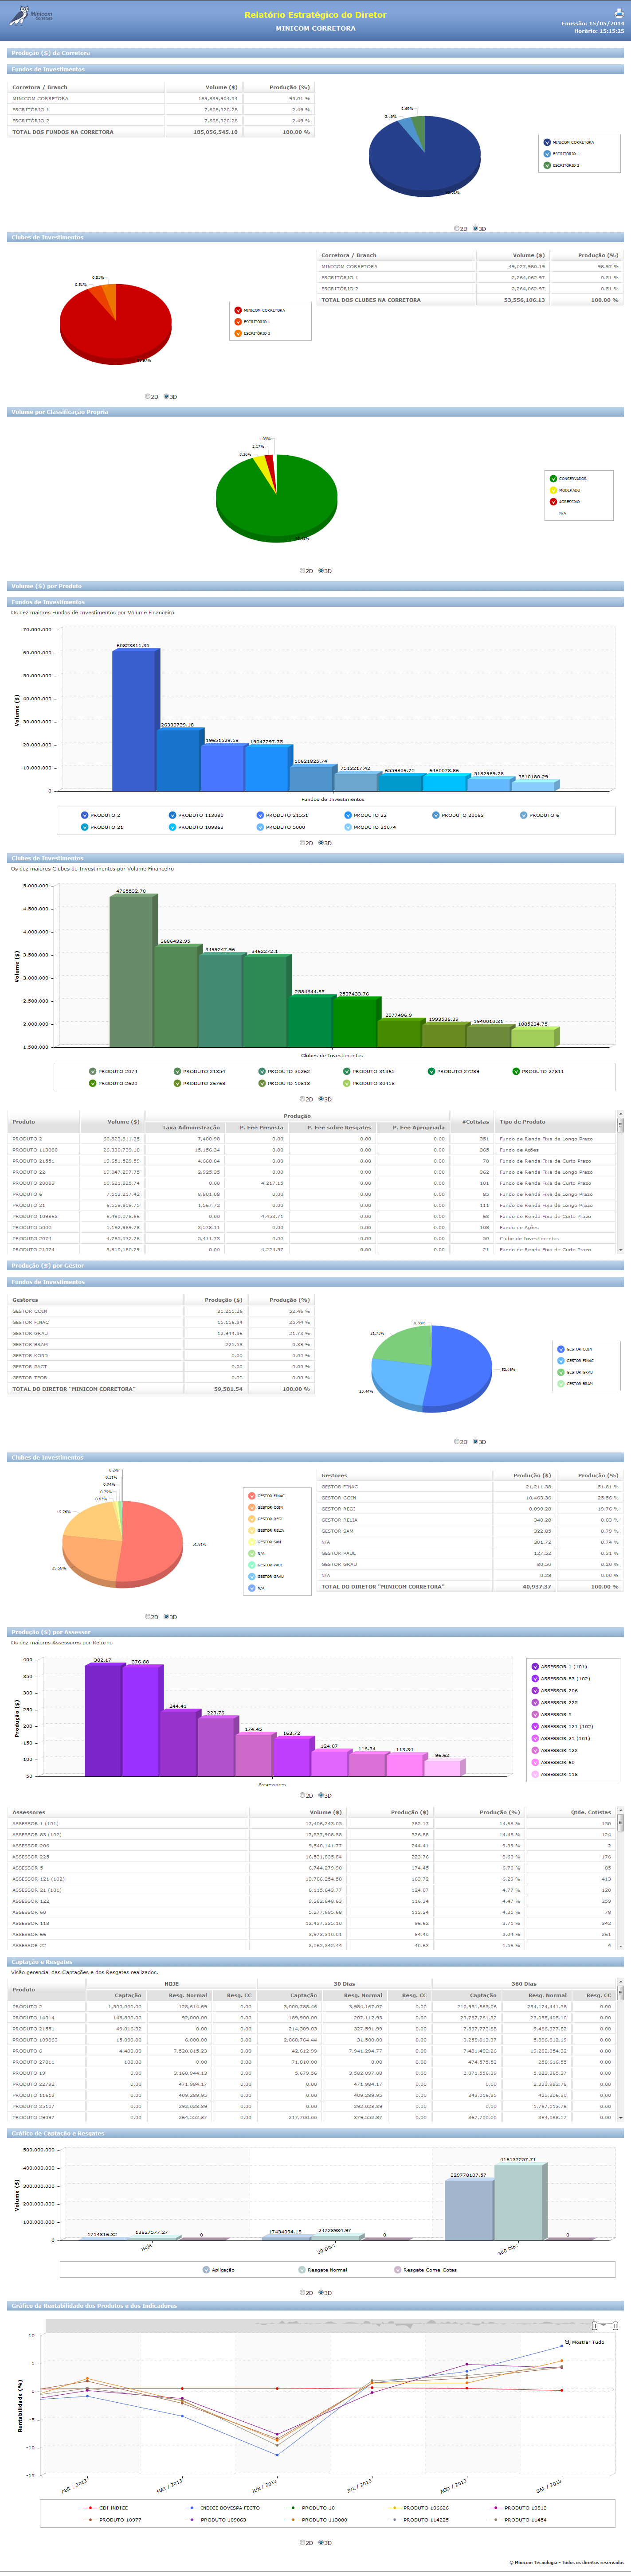The height and width of the screenshot is (2576, 631).
Task: Toggle GESTOR COIN legend icon in the blue gestor pie chart
Action: pyautogui.click(x=560, y=1349)
